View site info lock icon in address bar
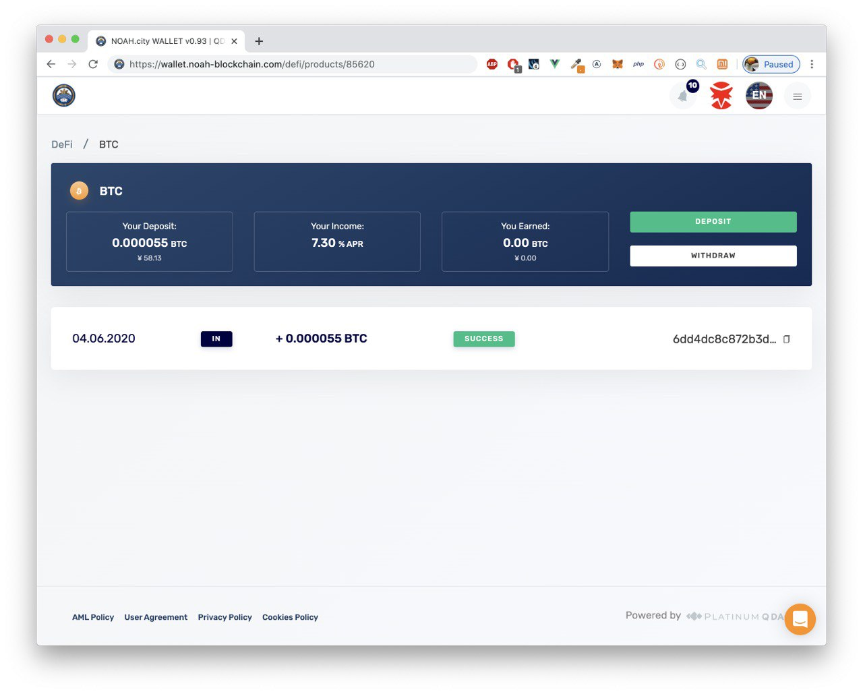Screen dimensions: 863x694 pyautogui.click(x=119, y=64)
